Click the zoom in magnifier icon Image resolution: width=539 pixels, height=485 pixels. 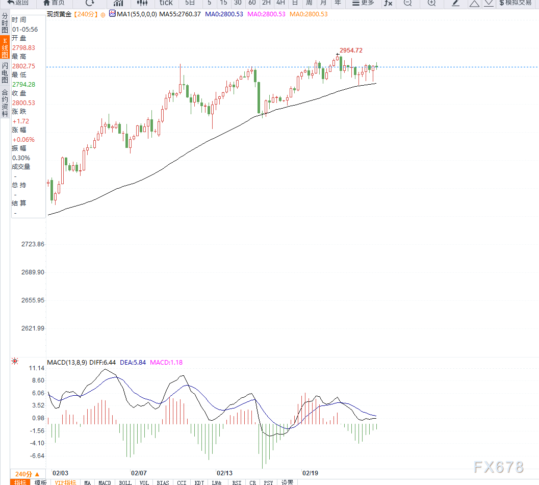431,3
